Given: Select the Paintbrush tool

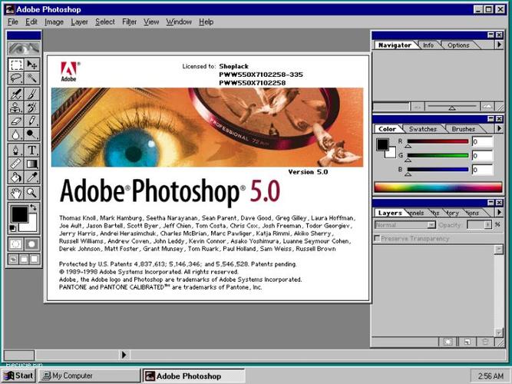Looking at the screenshot, I should click(31, 94).
